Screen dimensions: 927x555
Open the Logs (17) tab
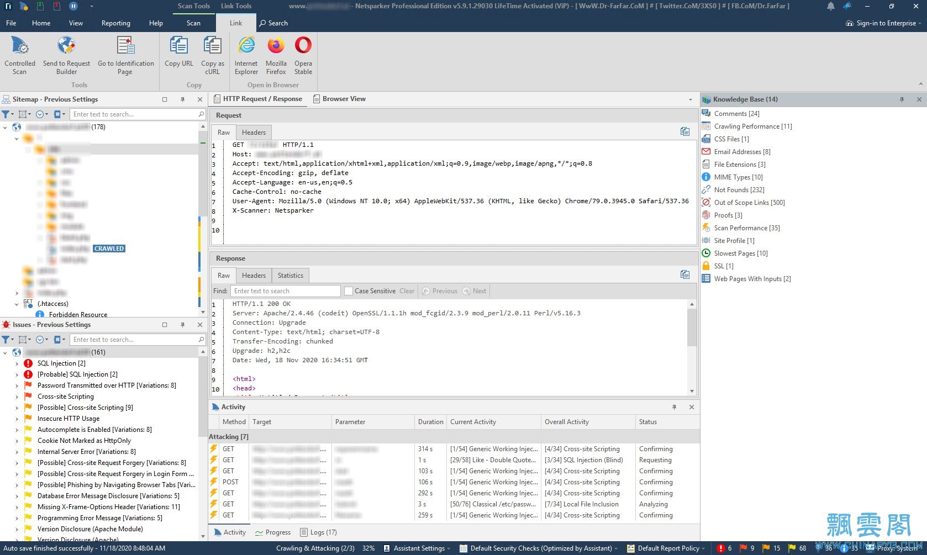coord(318,532)
